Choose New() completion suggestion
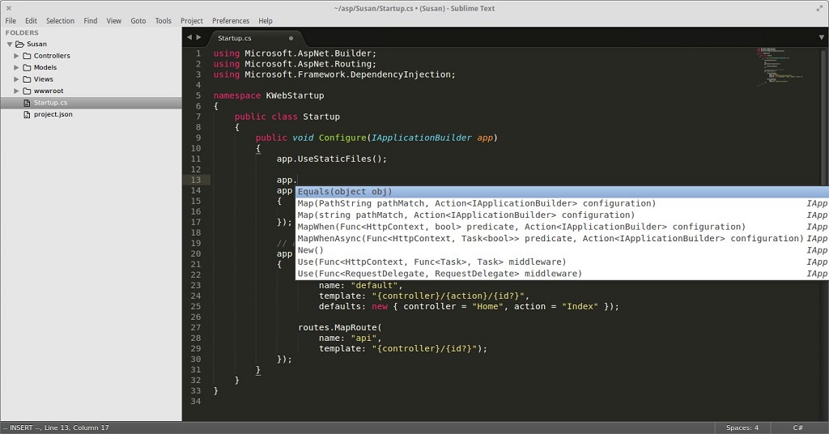 tap(562, 250)
